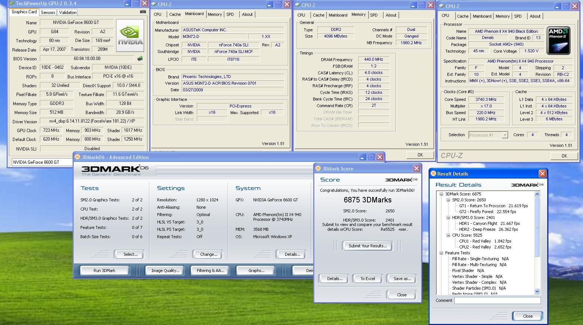
Task: Click Close button in Result Details
Action: (x=527, y=316)
